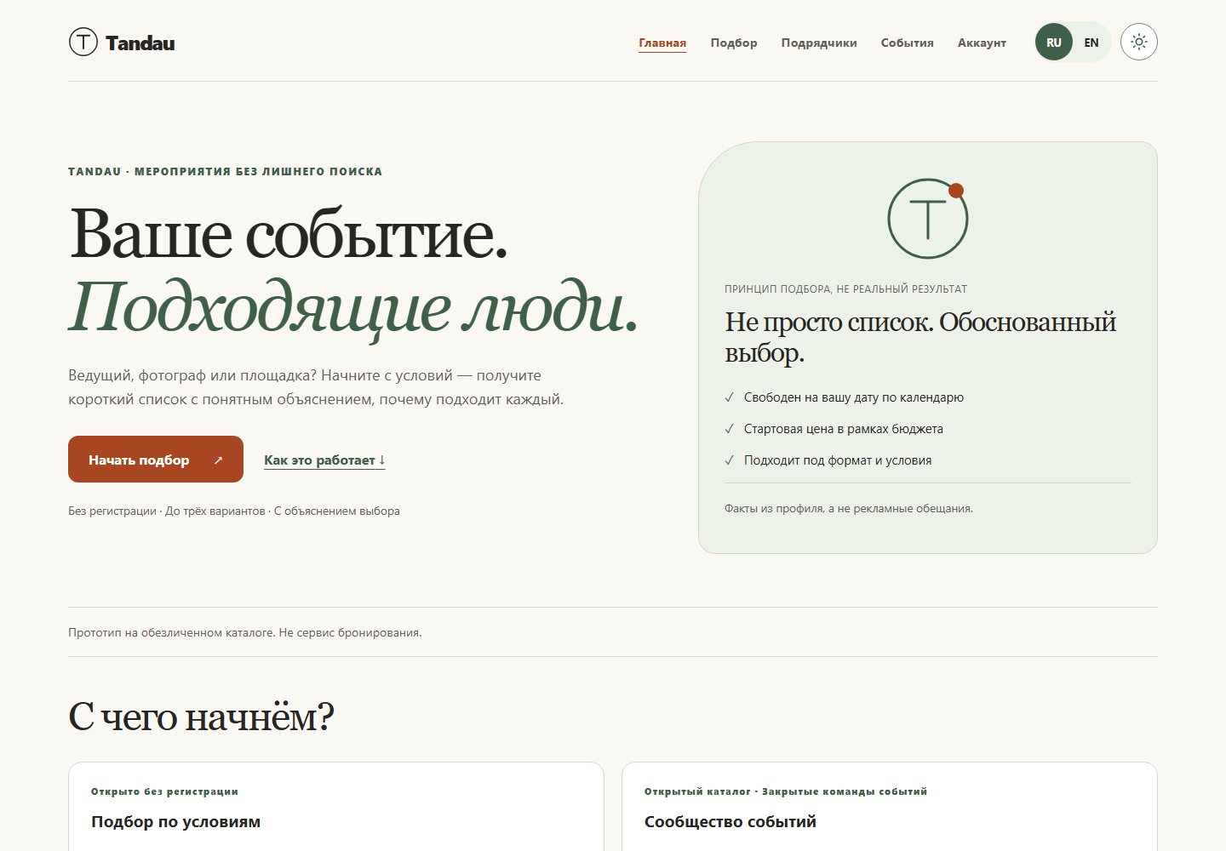The width and height of the screenshot is (1226, 851).
Task: Switch language to EN
Action: click(1091, 42)
